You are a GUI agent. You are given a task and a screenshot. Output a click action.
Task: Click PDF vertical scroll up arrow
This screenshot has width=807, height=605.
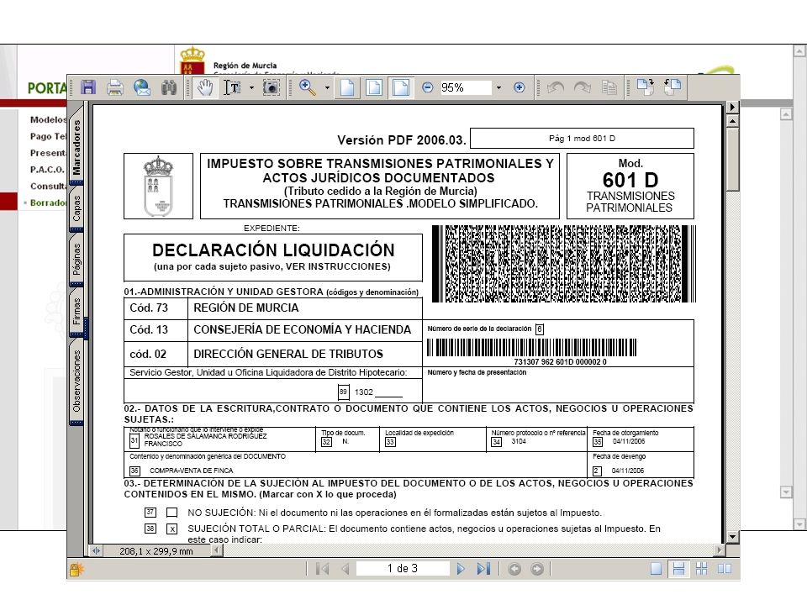pos(733,121)
